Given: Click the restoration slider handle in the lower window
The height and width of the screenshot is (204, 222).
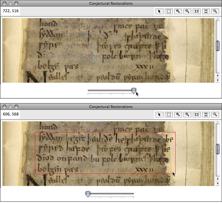Looking at the screenshot, I should [x=88, y=194].
